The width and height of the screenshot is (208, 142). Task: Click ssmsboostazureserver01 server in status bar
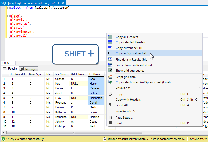pyautogui.click(x=127, y=139)
